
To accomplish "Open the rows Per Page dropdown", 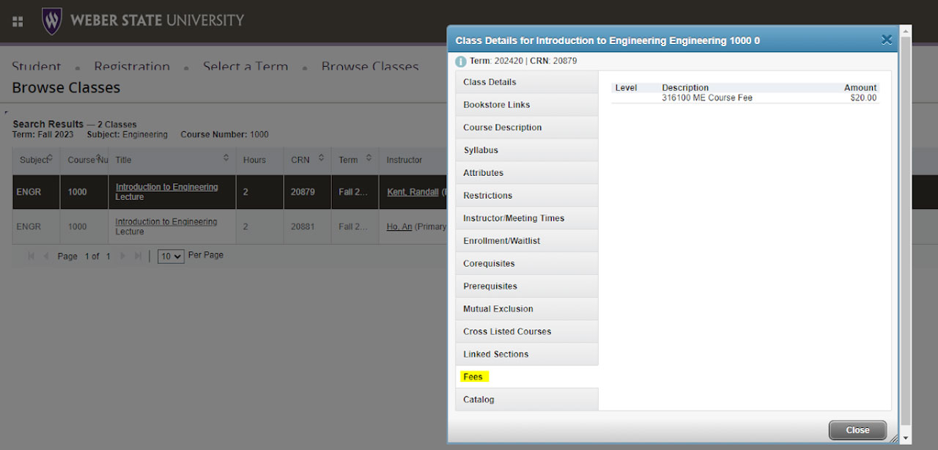I will 171,257.
